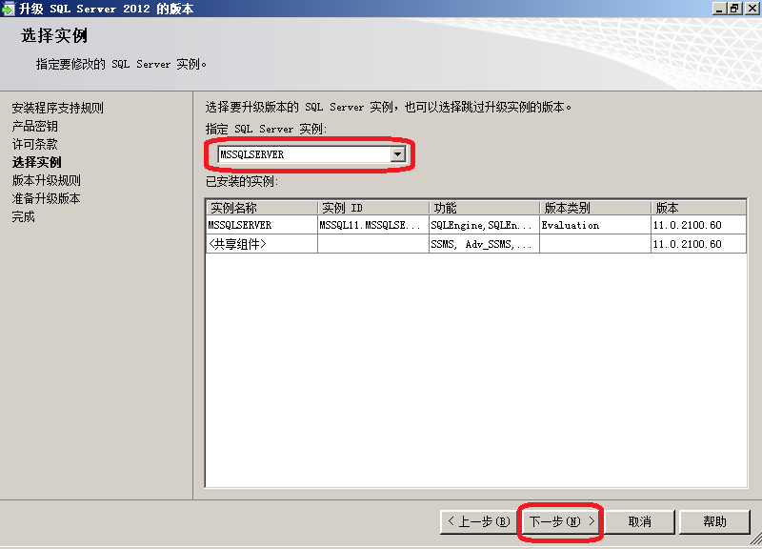Select 完成 step in sidebar
Image resolution: width=762 pixels, height=549 pixels.
[x=23, y=217]
